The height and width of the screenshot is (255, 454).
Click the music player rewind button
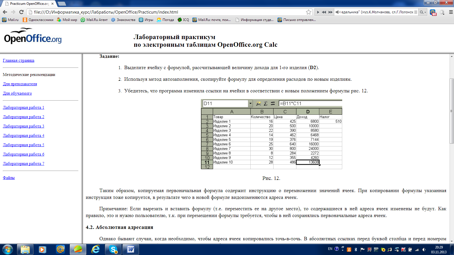[324, 12]
